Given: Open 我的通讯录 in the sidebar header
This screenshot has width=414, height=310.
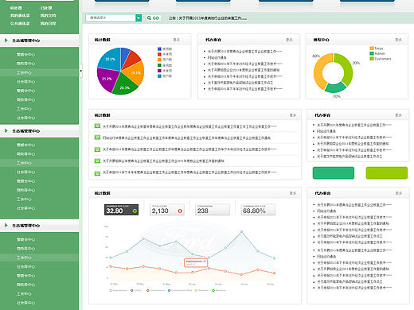Looking at the screenshot, I should click(20, 16).
